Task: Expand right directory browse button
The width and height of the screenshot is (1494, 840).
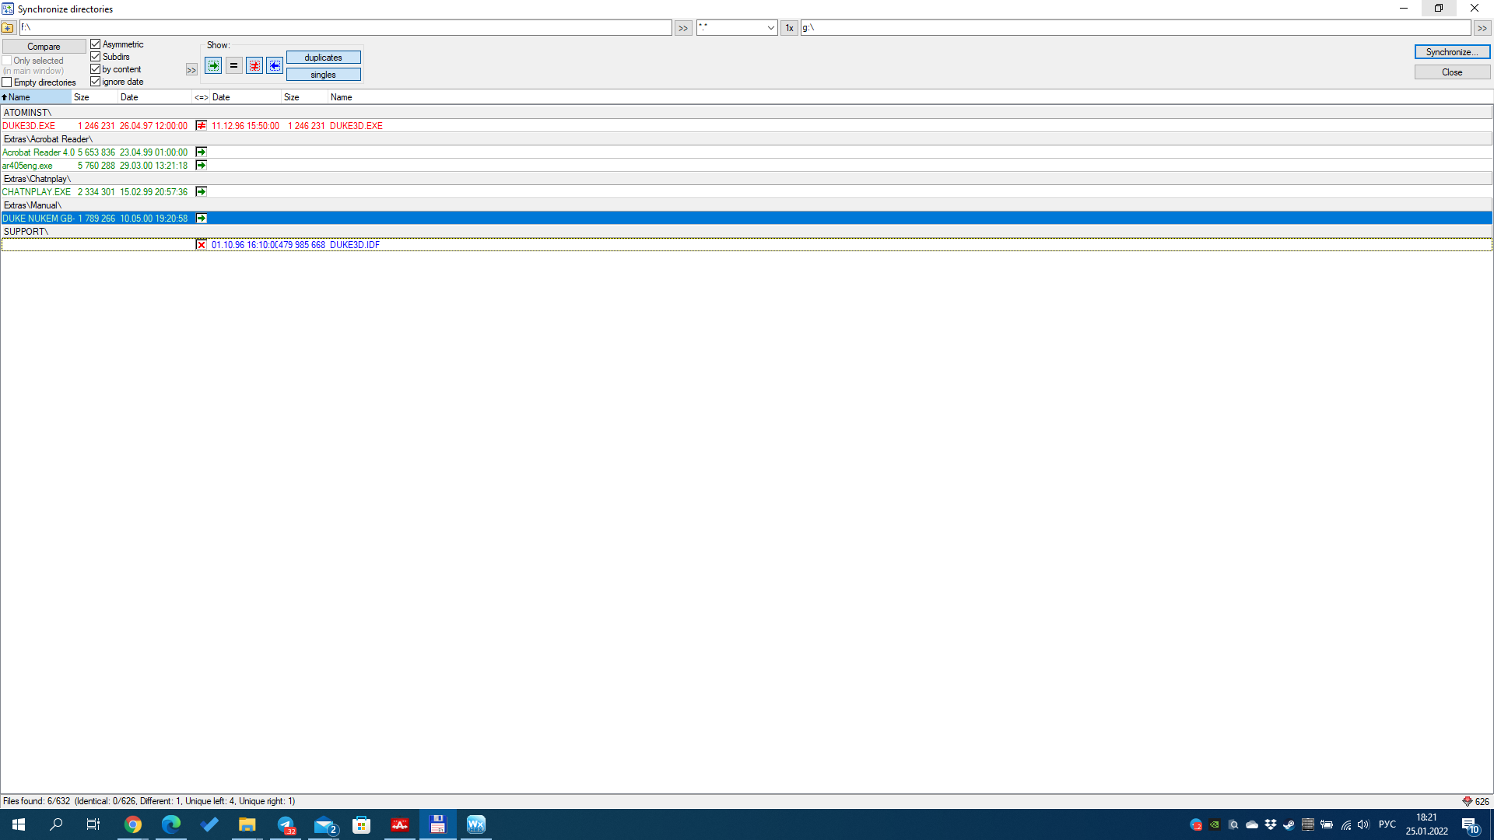Action: pyautogui.click(x=1482, y=28)
